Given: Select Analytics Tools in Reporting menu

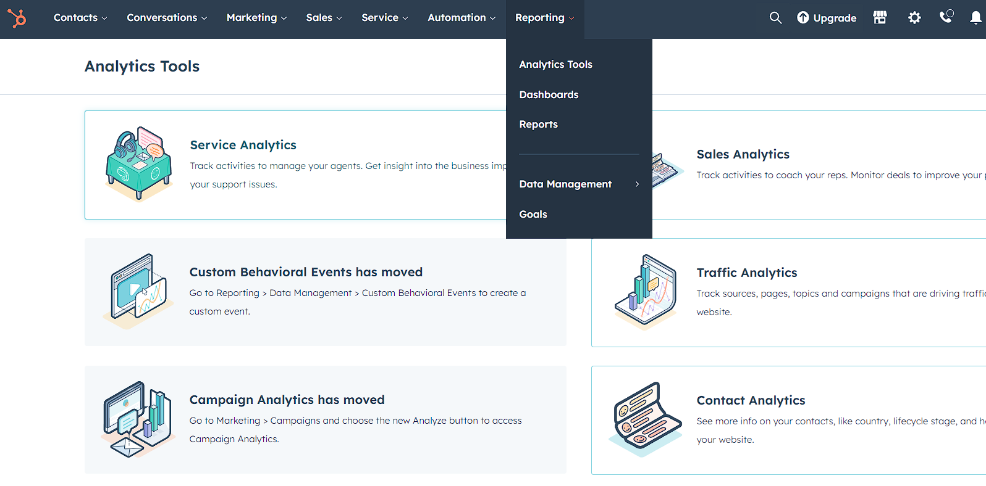Looking at the screenshot, I should [555, 64].
